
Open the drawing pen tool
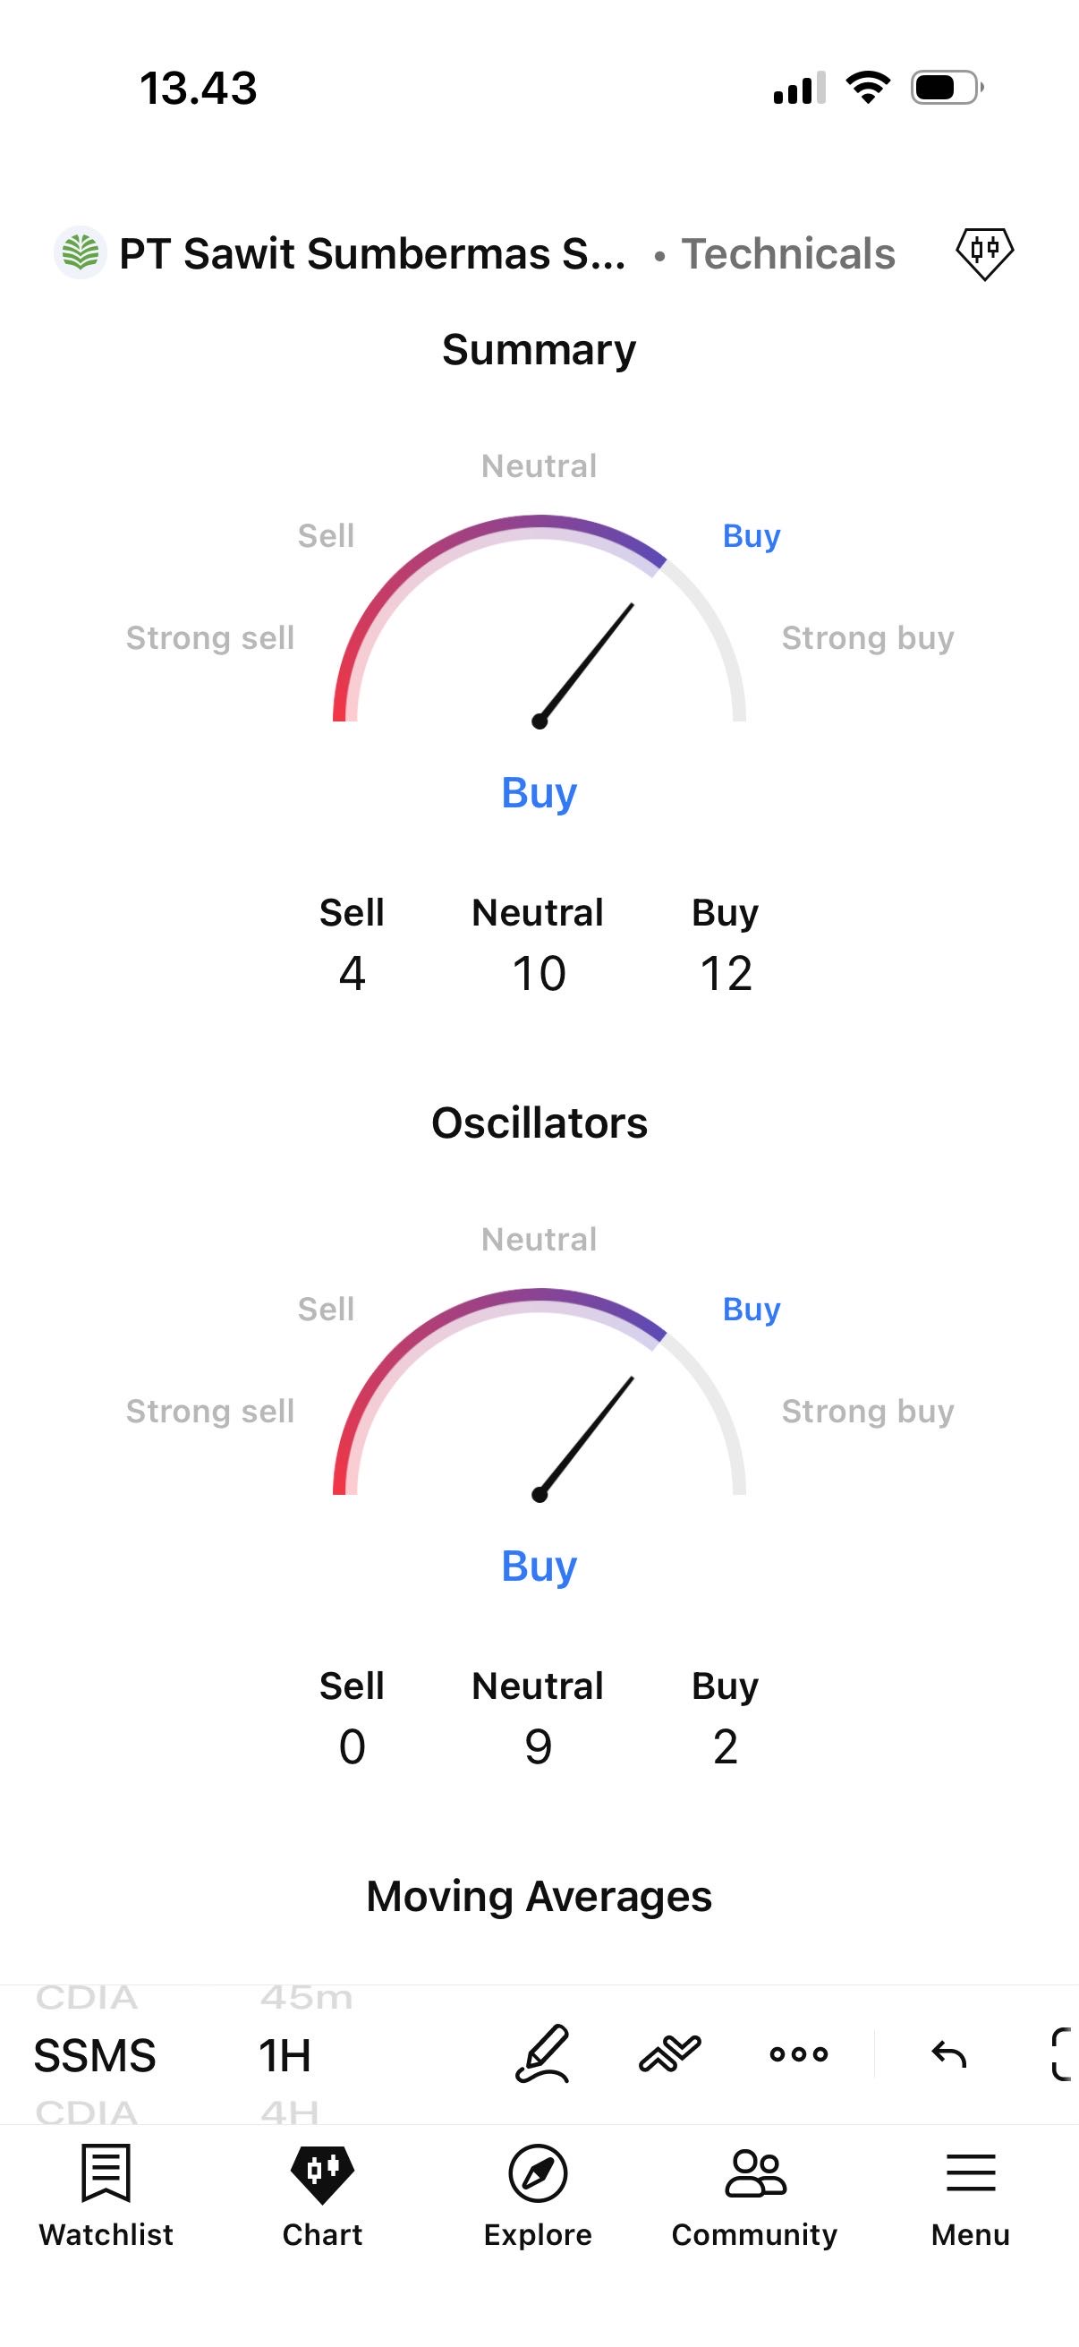click(x=543, y=2053)
